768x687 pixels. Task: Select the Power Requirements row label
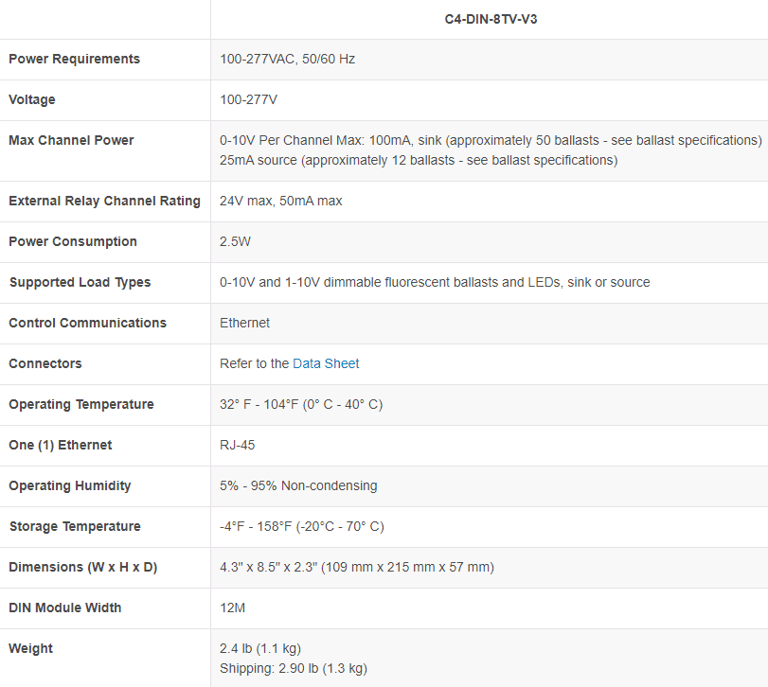click(x=74, y=59)
